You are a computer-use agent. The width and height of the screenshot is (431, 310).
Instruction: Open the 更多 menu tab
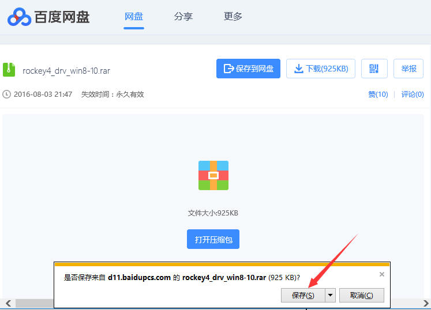(233, 17)
